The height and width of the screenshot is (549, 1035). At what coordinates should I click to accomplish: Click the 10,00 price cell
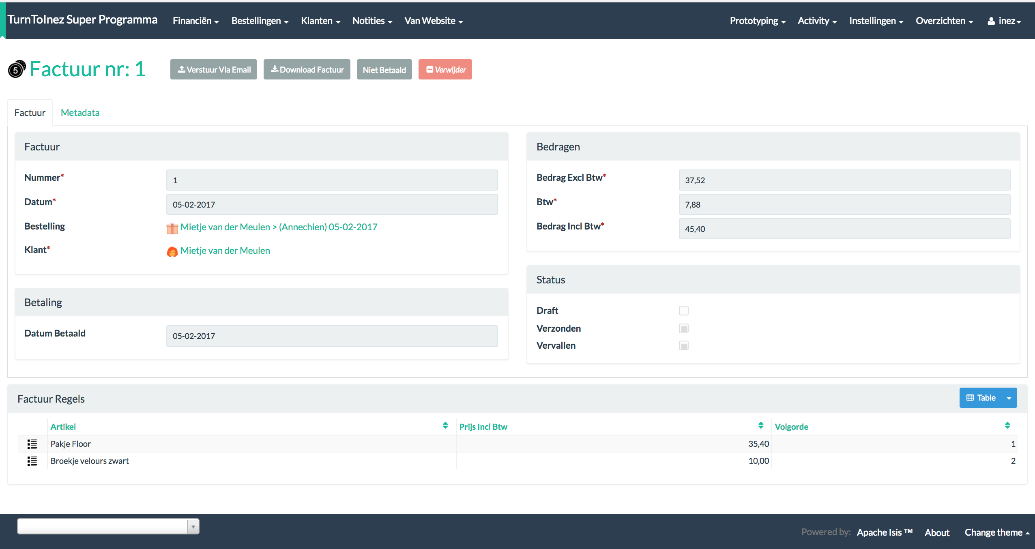[614, 461]
